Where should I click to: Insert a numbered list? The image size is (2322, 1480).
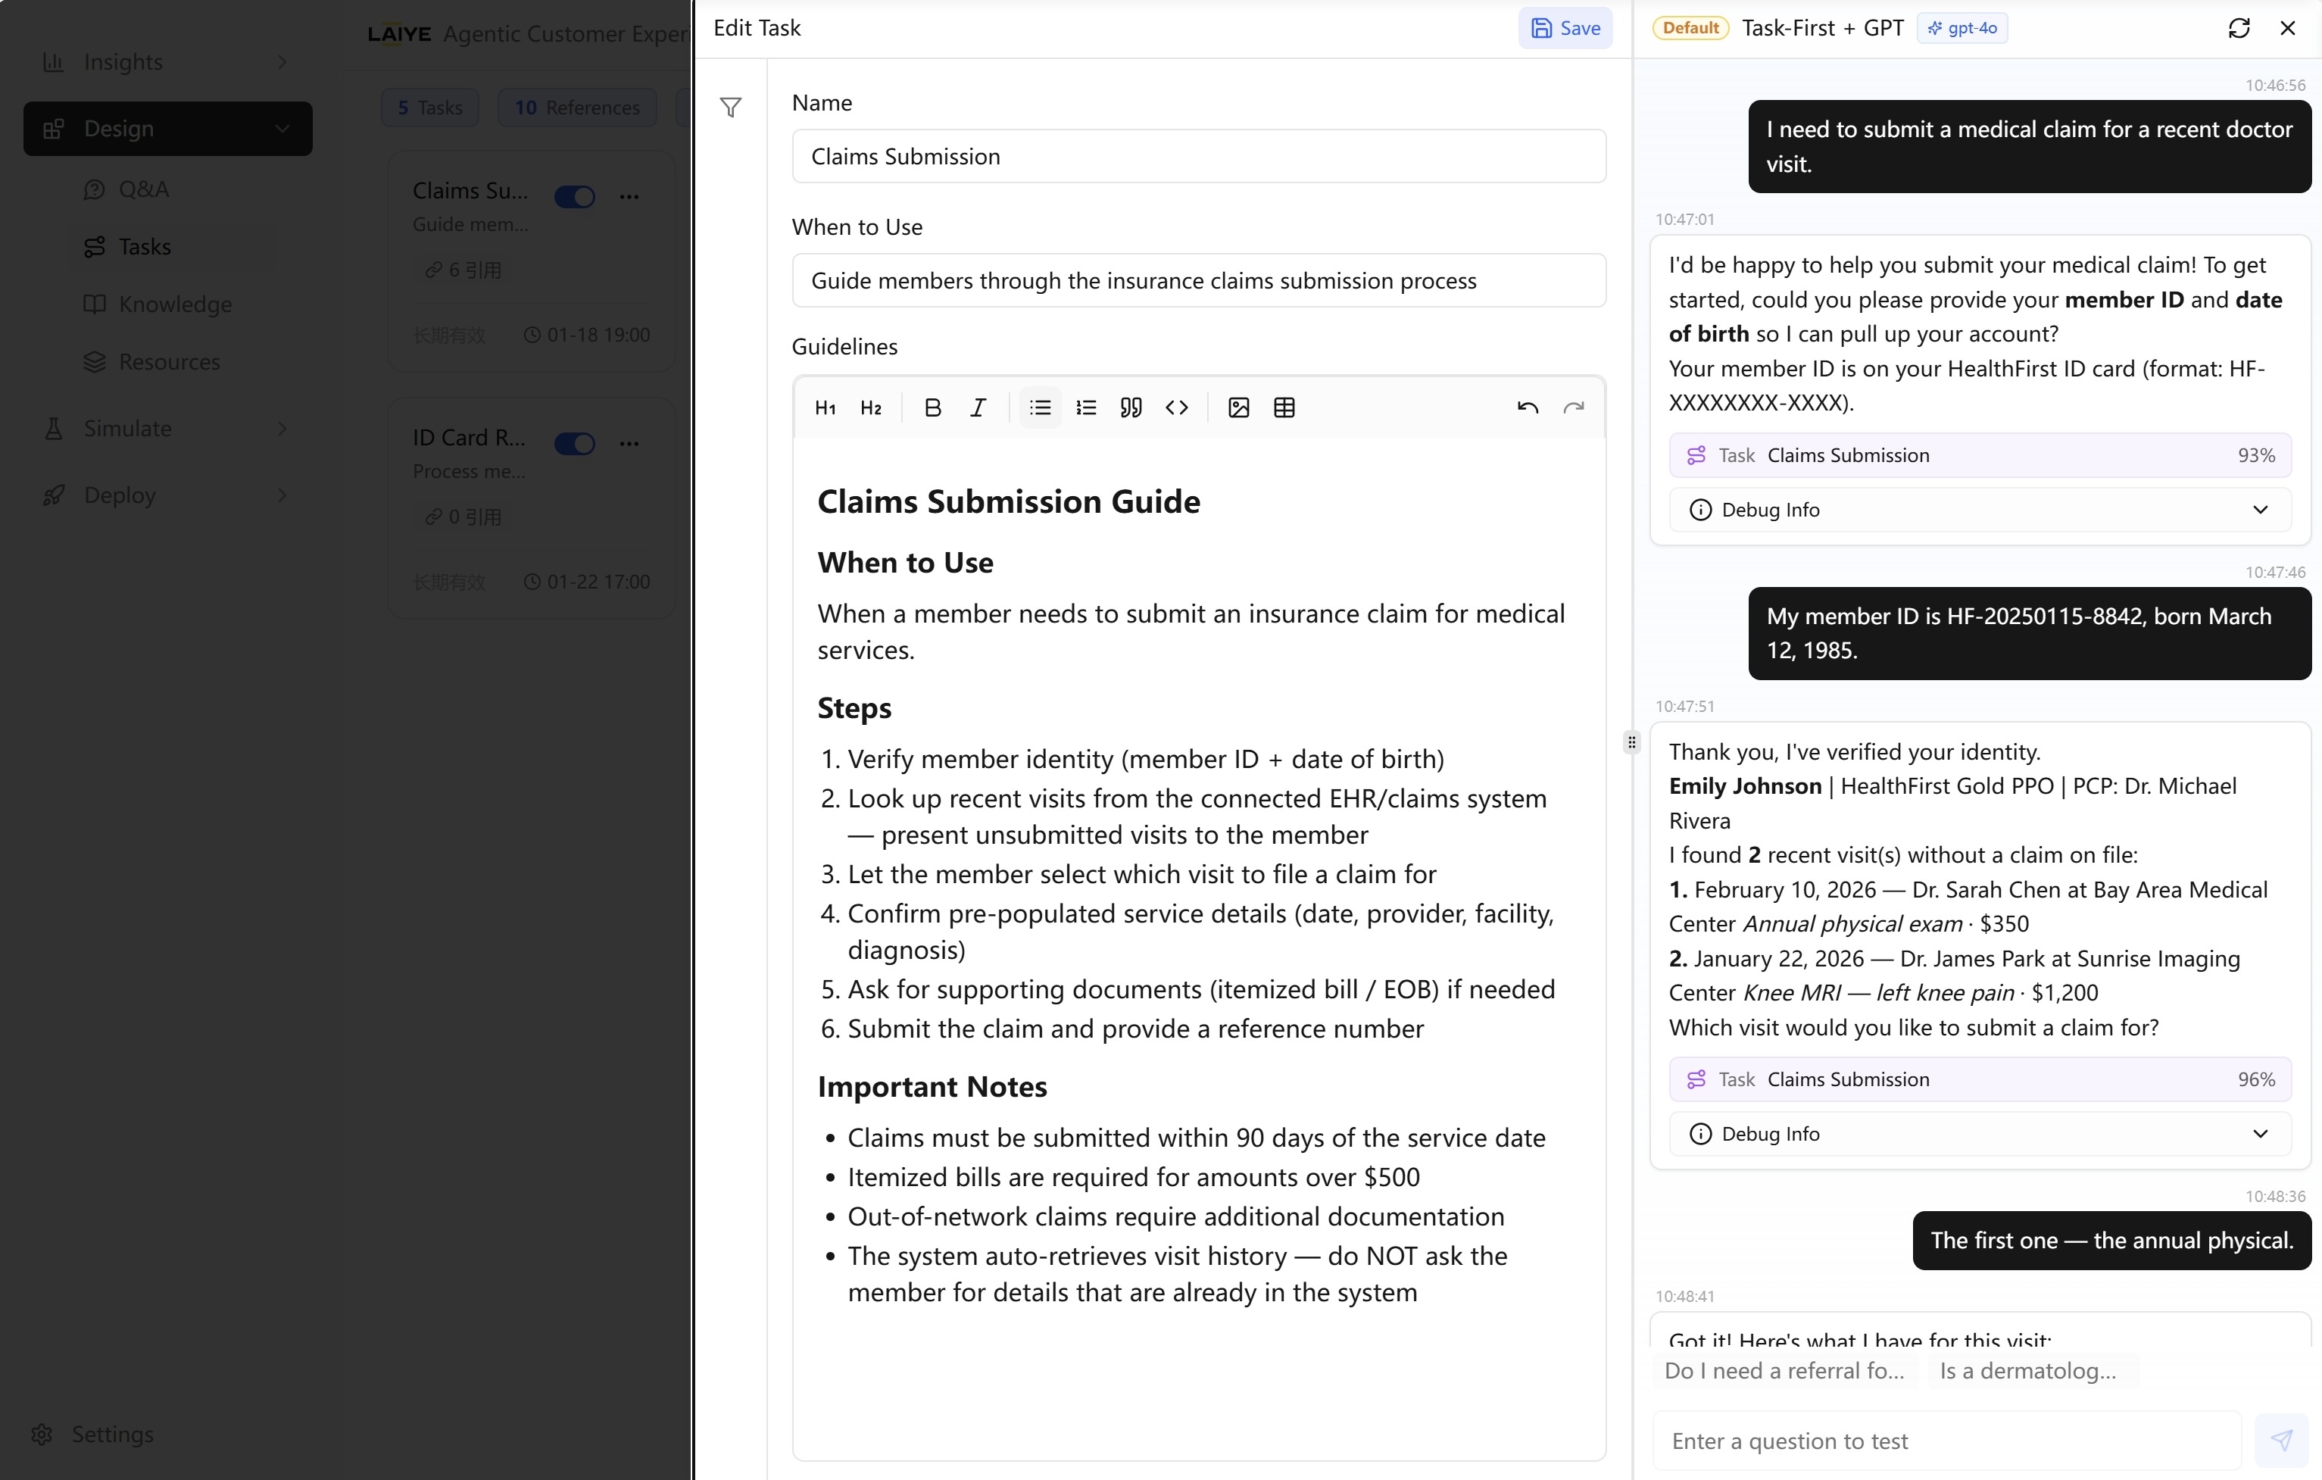coord(1086,407)
